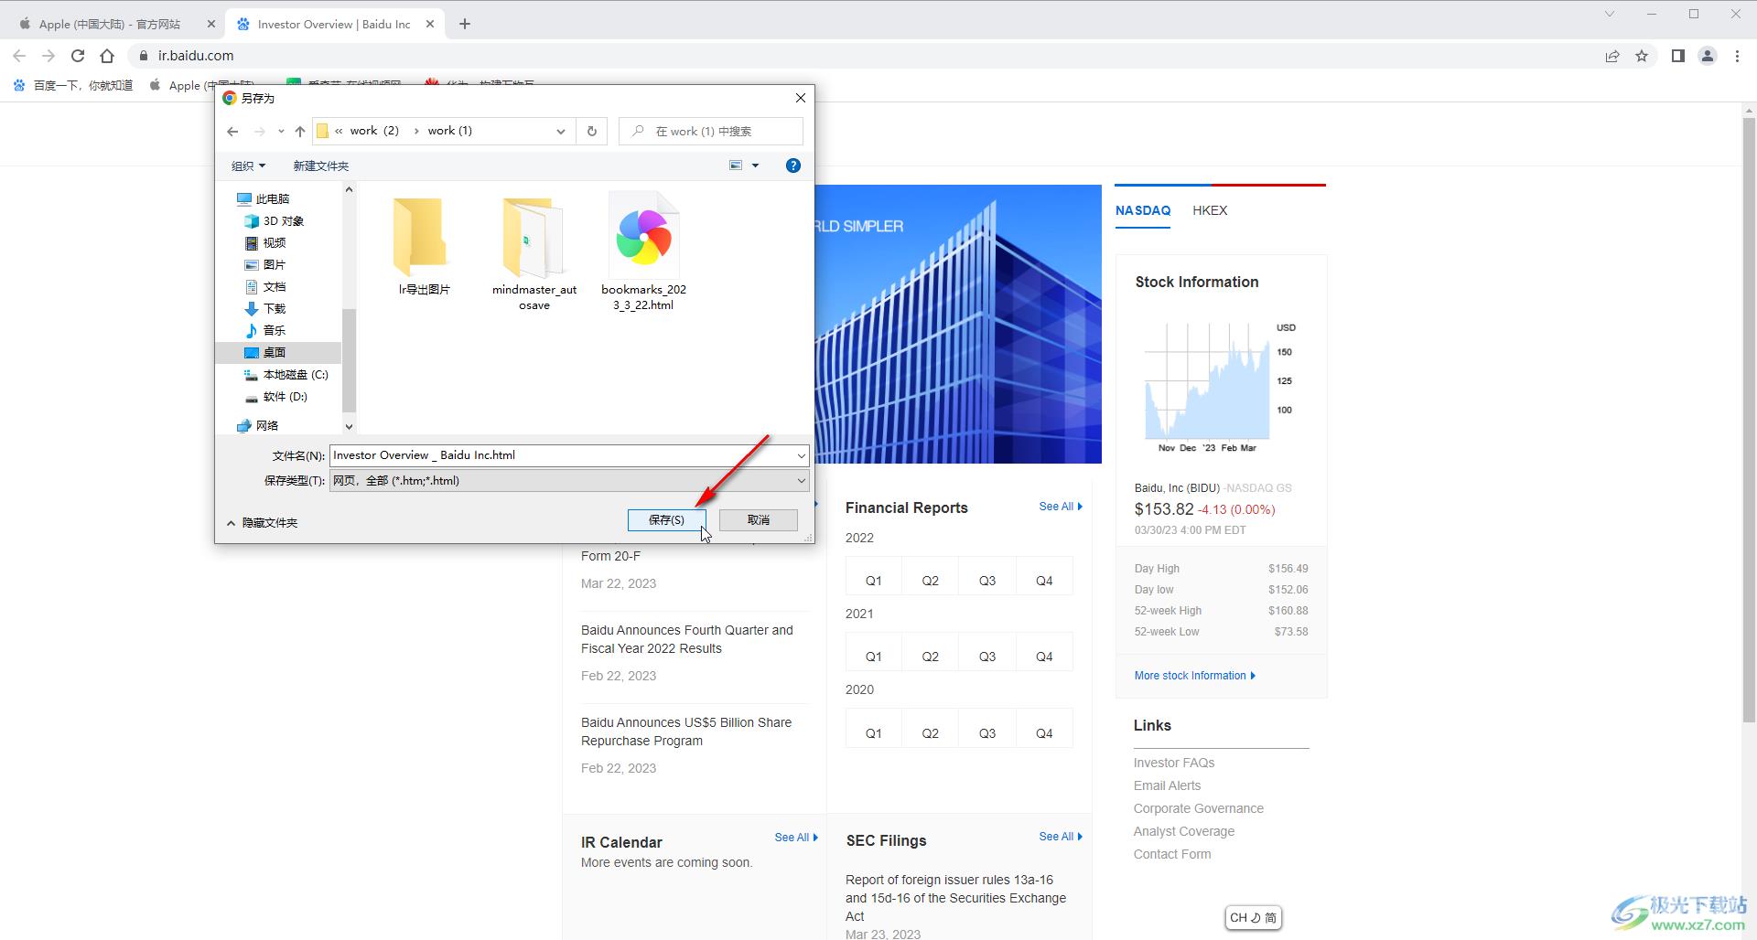Click the up-one-level arrow in dialog
The image size is (1757, 940).
coord(300,132)
